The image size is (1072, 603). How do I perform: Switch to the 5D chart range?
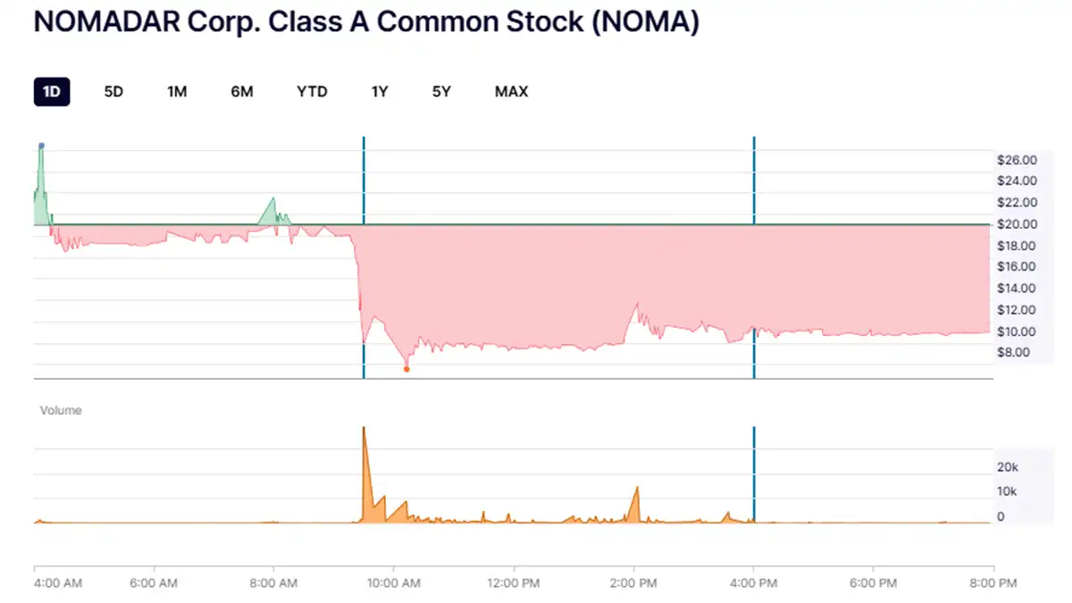113,91
